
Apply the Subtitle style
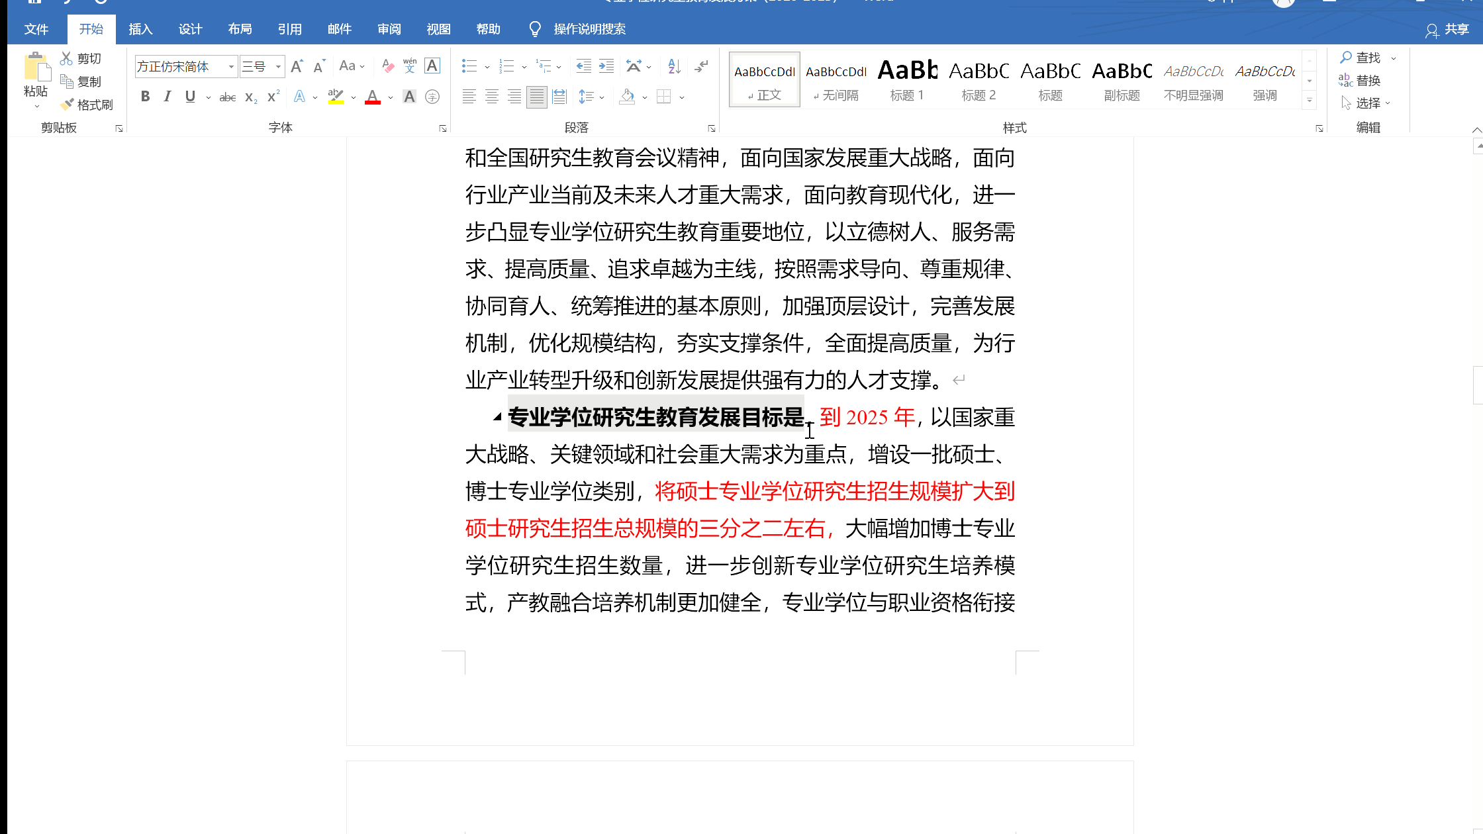click(1122, 79)
